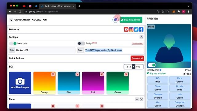Bookmark this page with the star
This screenshot has width=197, height=111.
[167, 12]
